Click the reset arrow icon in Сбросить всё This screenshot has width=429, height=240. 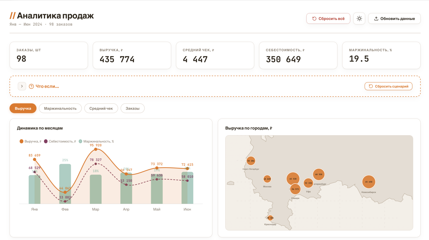(314, 19)
